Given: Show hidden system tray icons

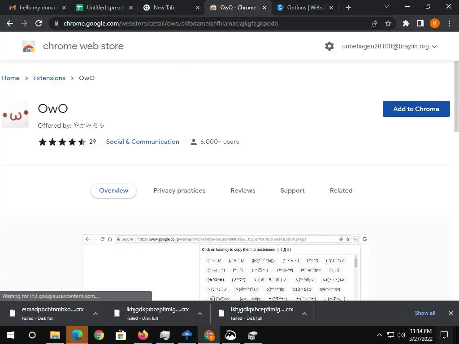Looking at the screenshot, I should pyautogui.click(x=379, y=335).
